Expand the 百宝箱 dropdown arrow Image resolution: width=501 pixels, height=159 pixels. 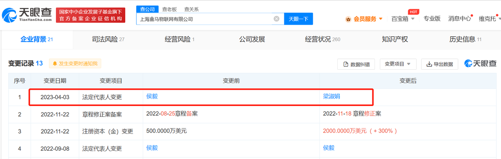(412, 18)
